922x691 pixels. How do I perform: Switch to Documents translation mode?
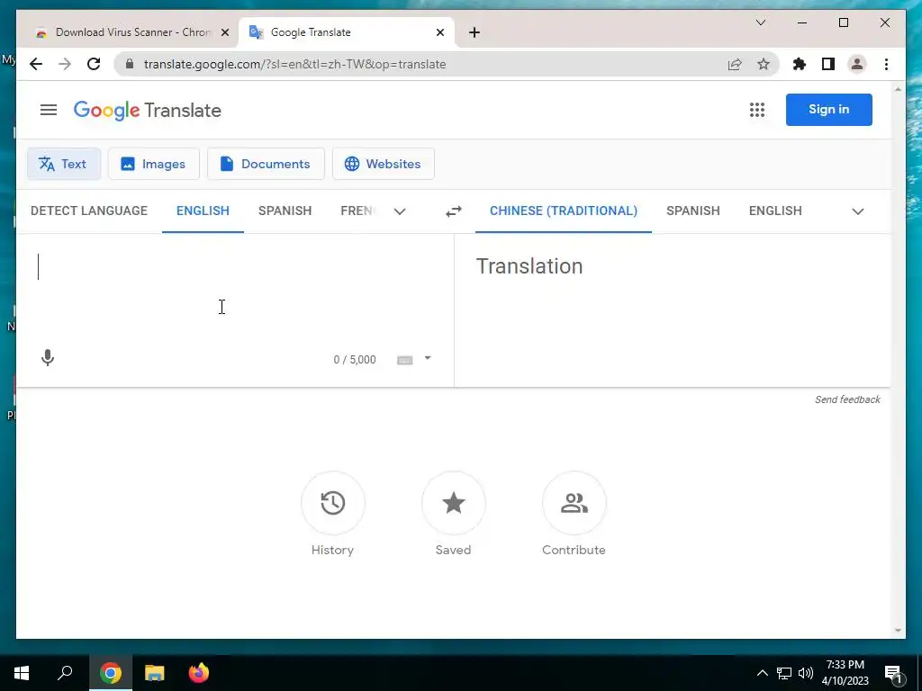pyautogui.click(x=266, y=164)
